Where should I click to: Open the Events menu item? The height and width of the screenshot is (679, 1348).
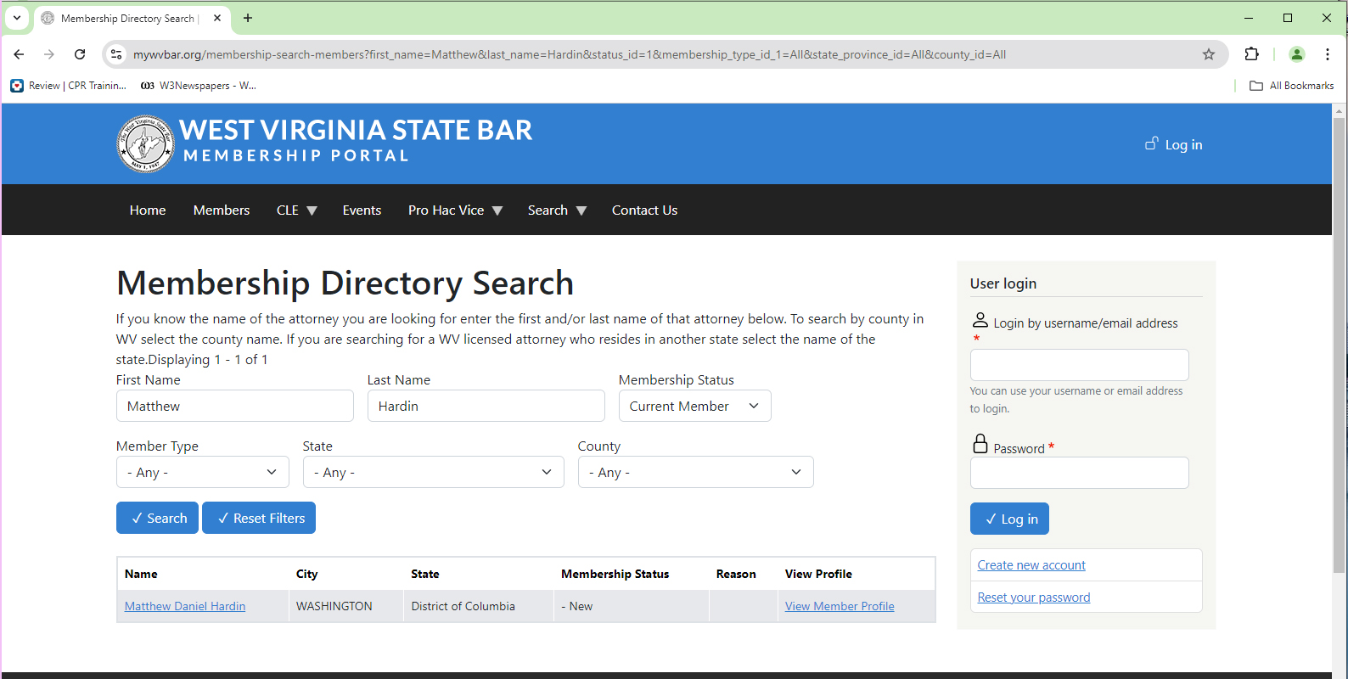click(x=362, y=210)
